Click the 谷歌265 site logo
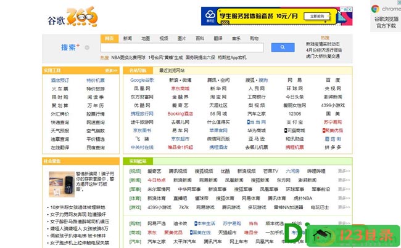Viewport: 401px width, 248px height. (x=72, y=17)
